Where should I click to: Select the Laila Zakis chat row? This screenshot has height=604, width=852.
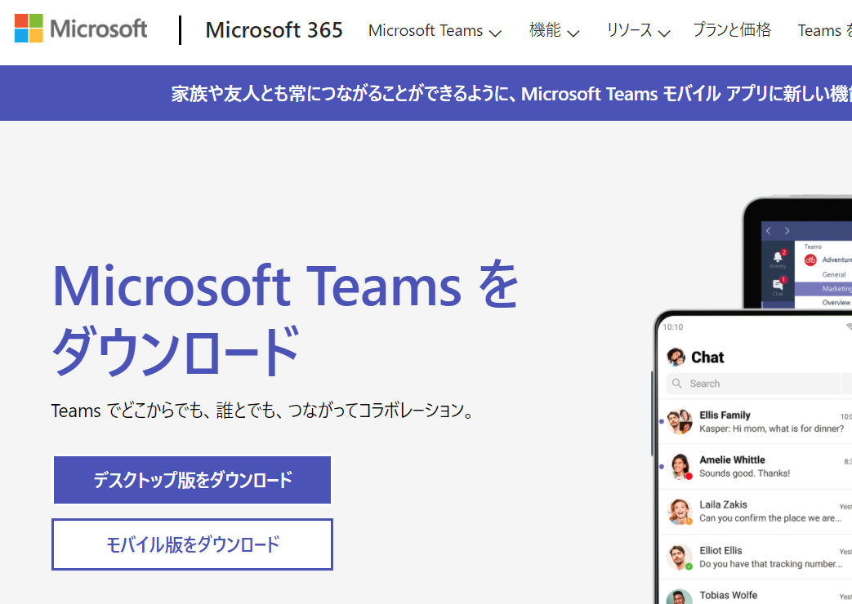(756, 512)
